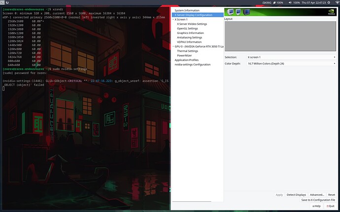Screen dimensions: 340x212
Task: Open the clock showing Thu 07 Apr
Action: [313, 2]
